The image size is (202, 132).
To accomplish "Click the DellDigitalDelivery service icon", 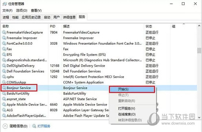I will pos(4,66).
